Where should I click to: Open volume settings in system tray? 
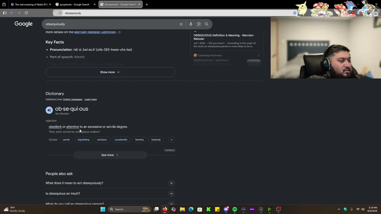click(363, 209)
